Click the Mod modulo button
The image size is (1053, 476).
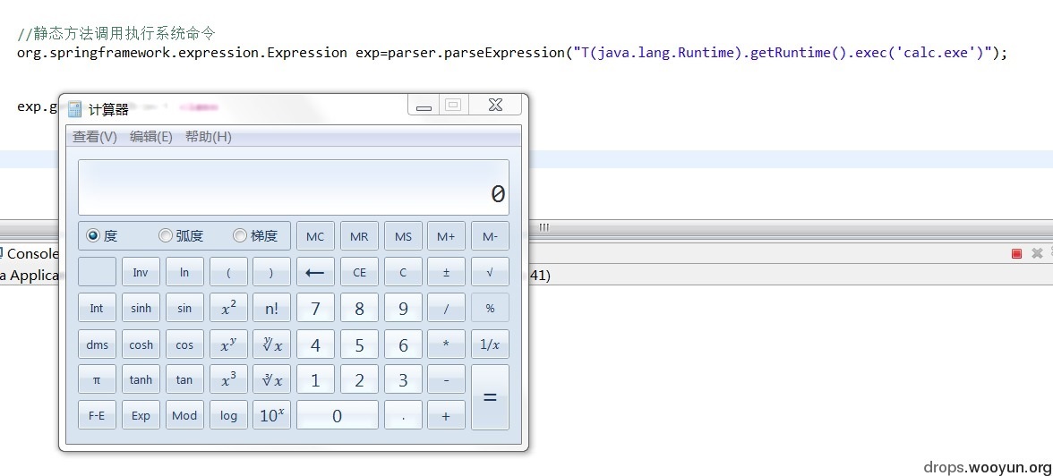tap(184, 415)
